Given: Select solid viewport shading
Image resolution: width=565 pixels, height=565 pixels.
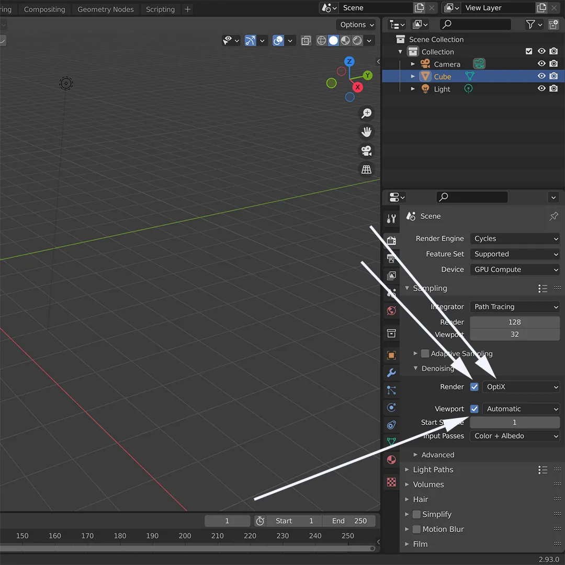Looking at the screenshot, I should [334, 40].
